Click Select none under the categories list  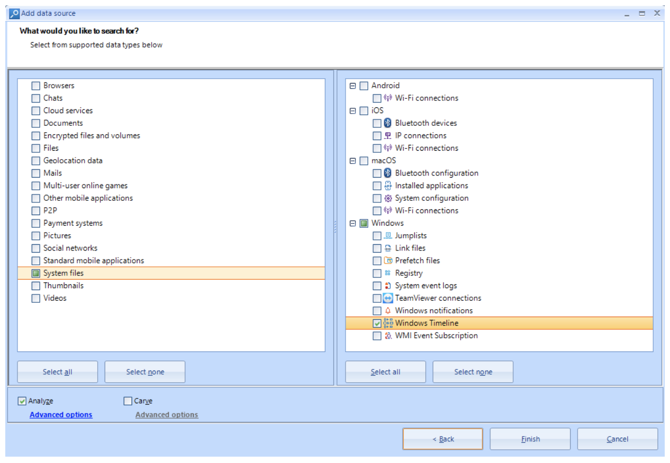[145, 372]
